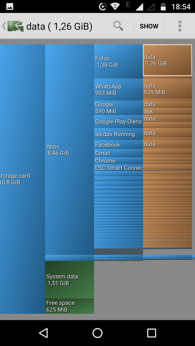The image size is (195, 346).
Task: Tap the Wi-Fi icon in status bar
Action: [115, 6]
